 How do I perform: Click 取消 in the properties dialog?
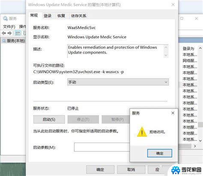point(131,170)
